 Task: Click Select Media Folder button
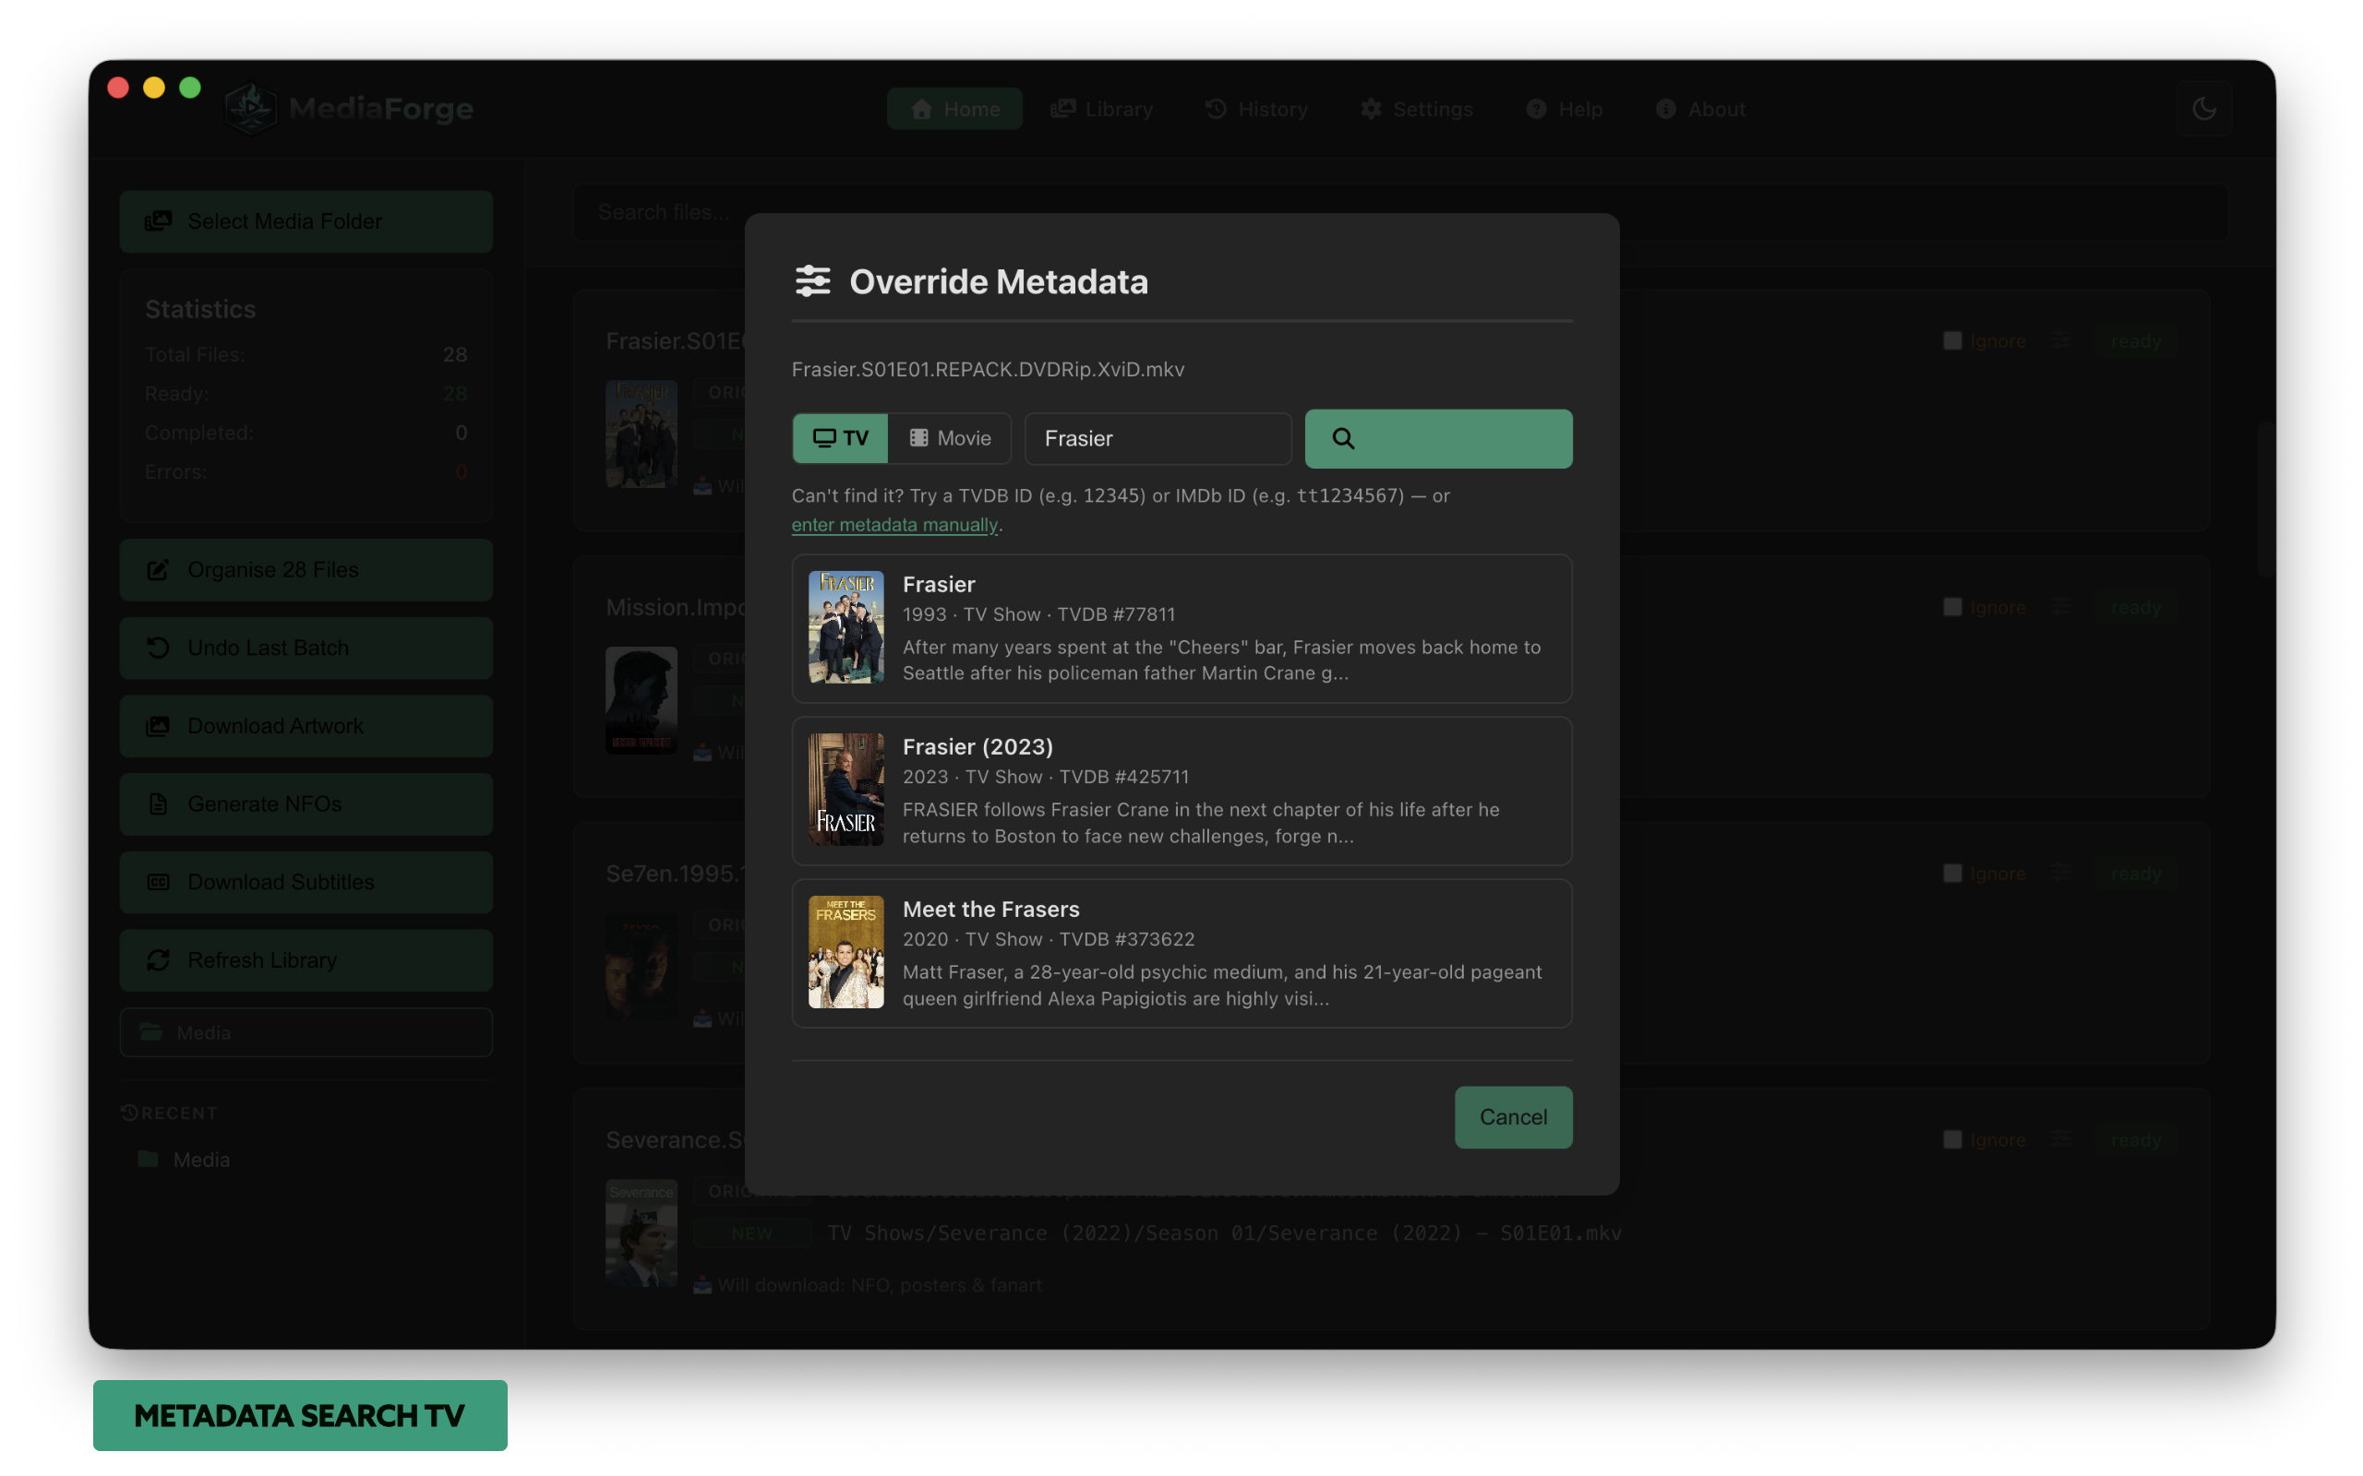pos(306,221)
